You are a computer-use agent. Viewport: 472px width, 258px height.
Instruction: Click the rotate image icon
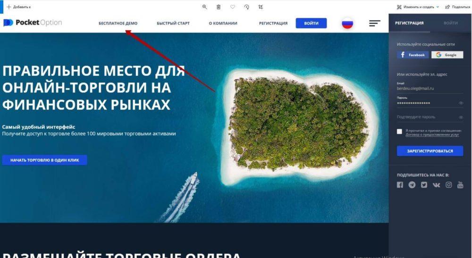click(x=246, y=7)
